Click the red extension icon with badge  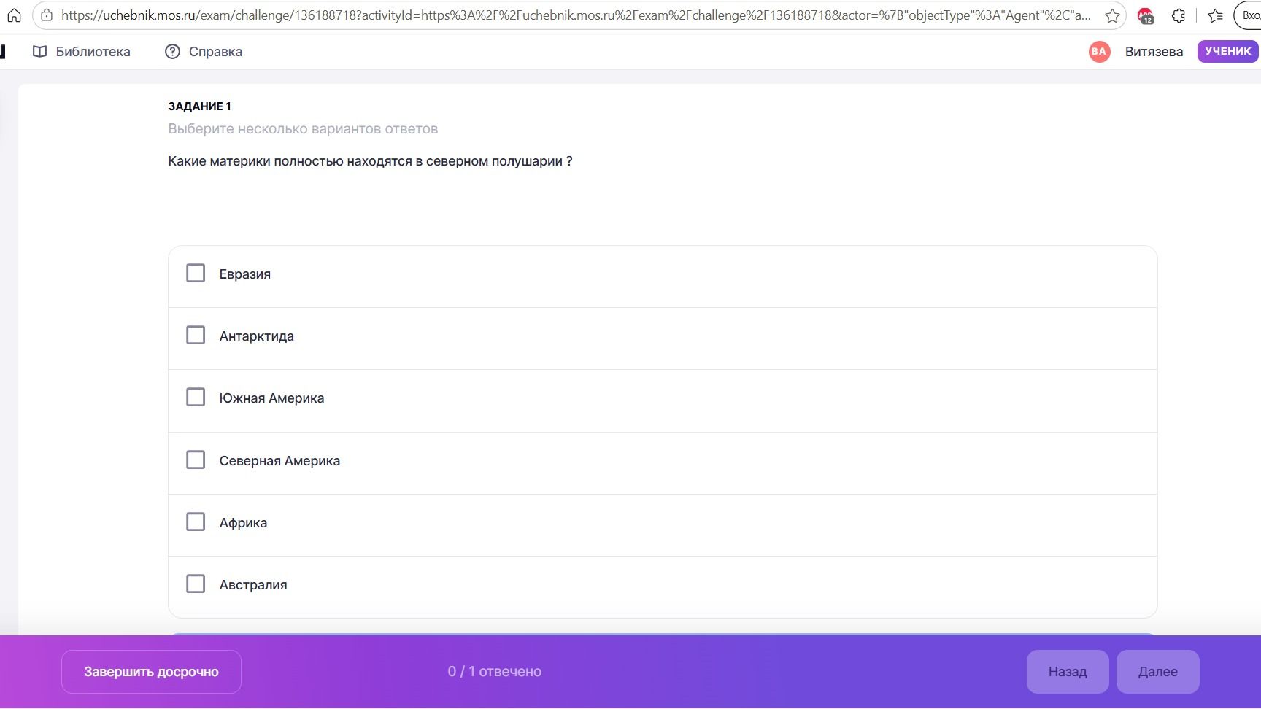pyautogui.click(x=1146, y=15)
